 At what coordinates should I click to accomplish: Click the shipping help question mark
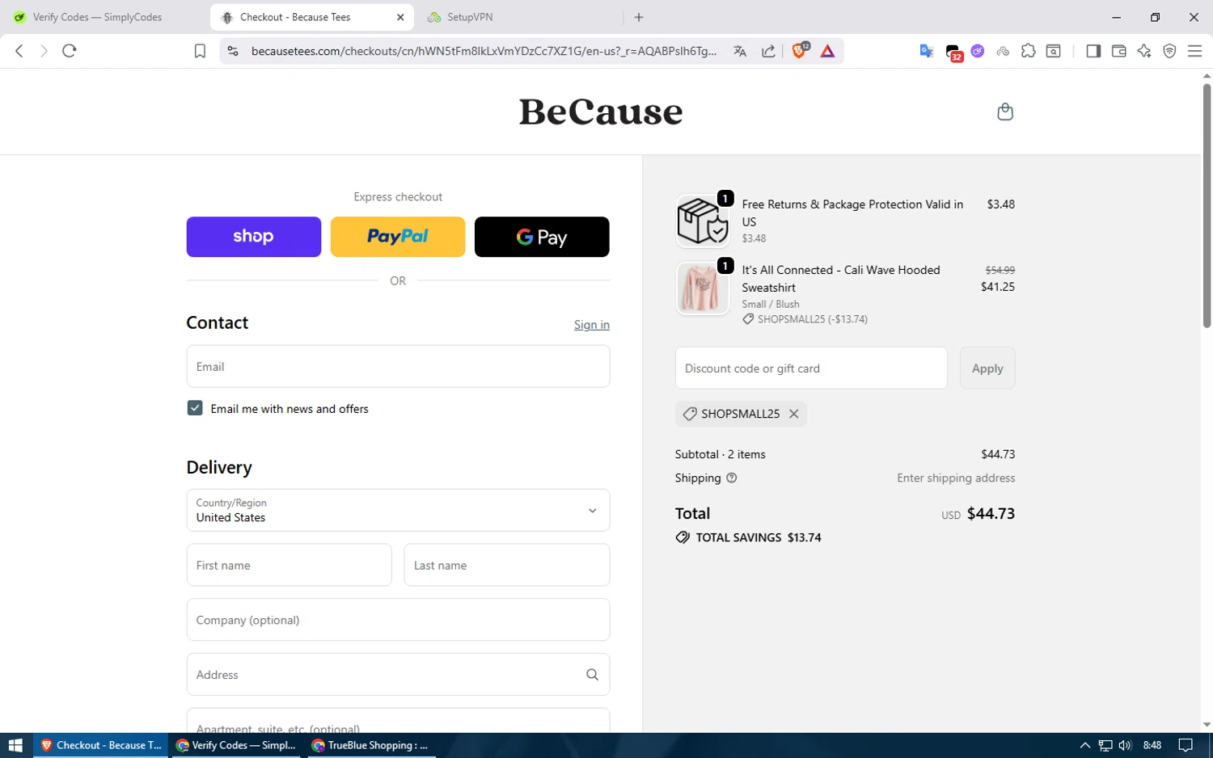click(x=732, y=478)
